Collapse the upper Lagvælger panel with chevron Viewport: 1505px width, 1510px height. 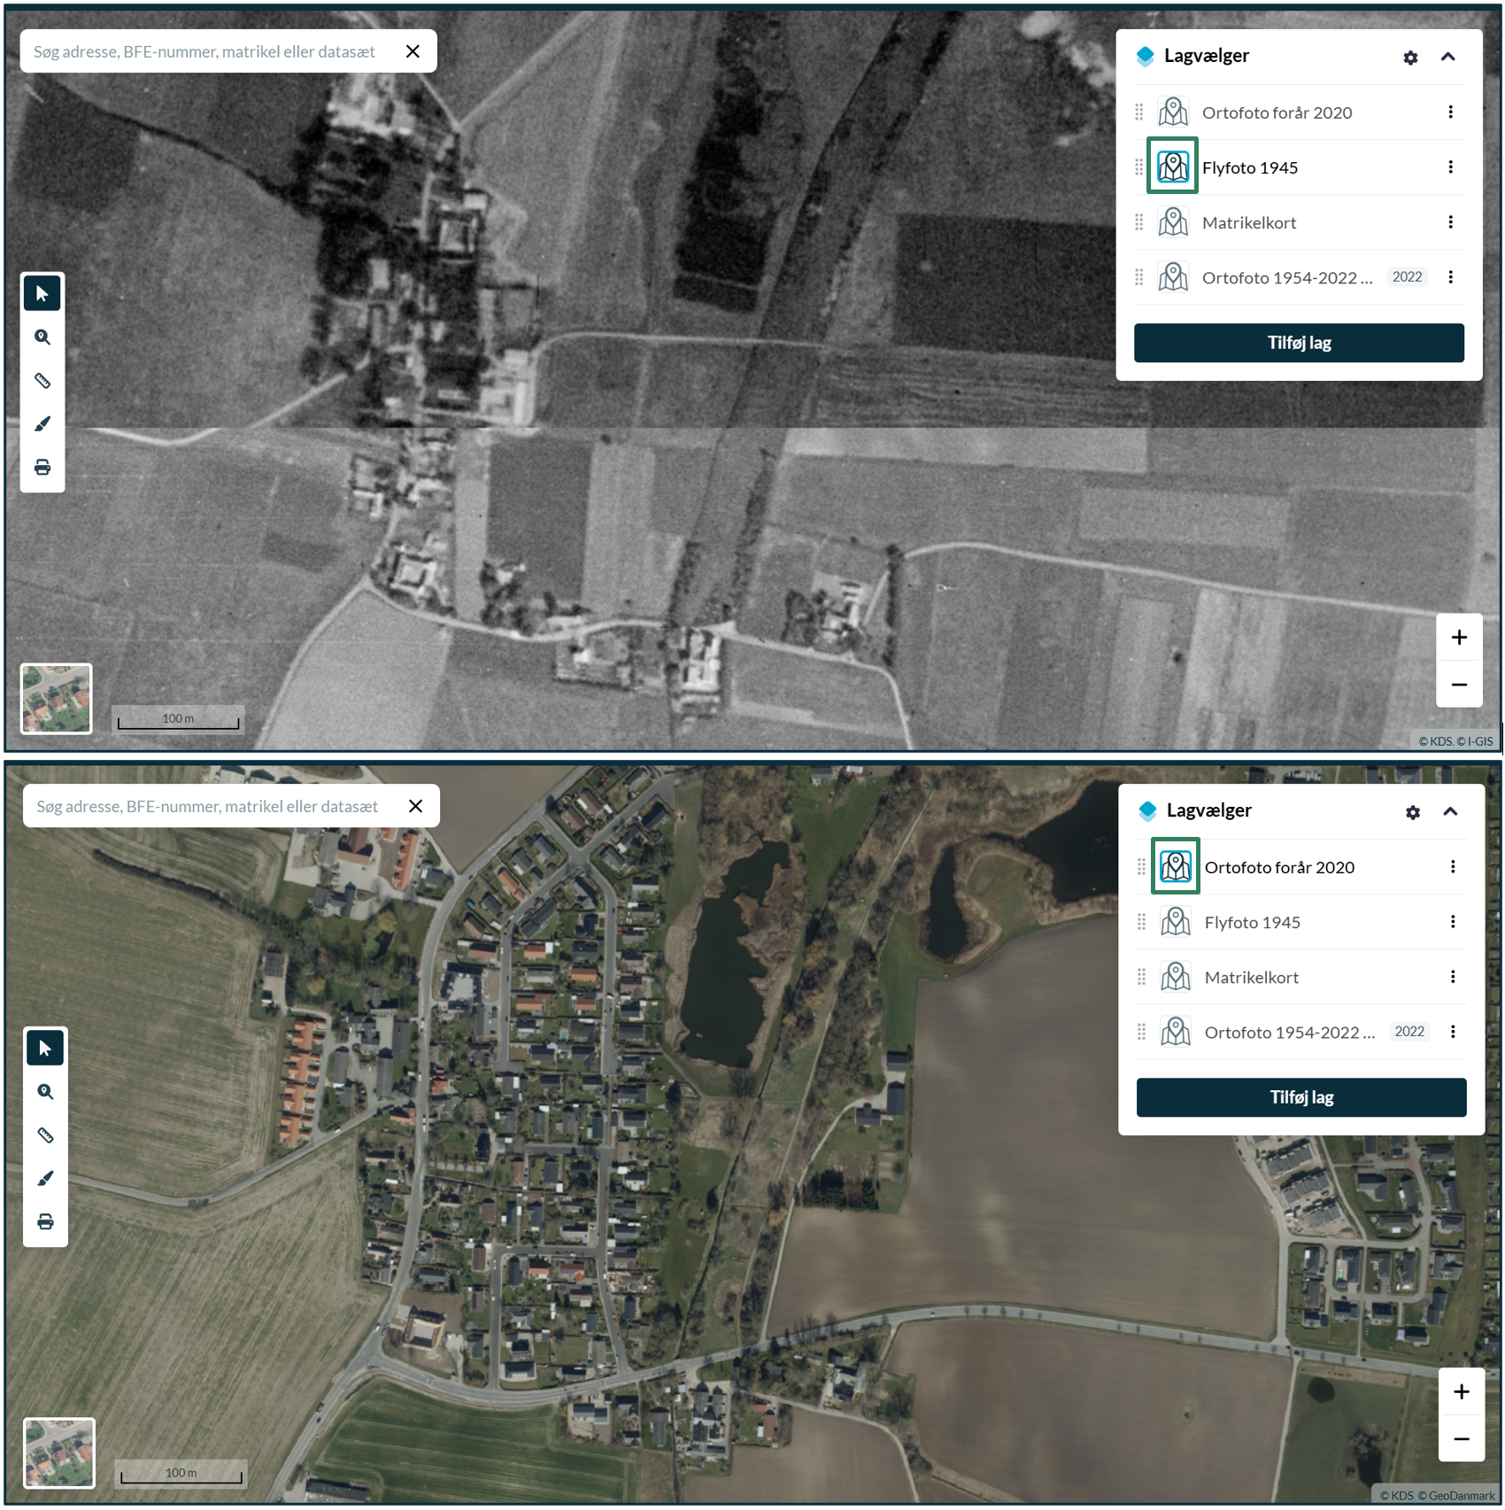pyautogui.click(x=1448, y=58)
